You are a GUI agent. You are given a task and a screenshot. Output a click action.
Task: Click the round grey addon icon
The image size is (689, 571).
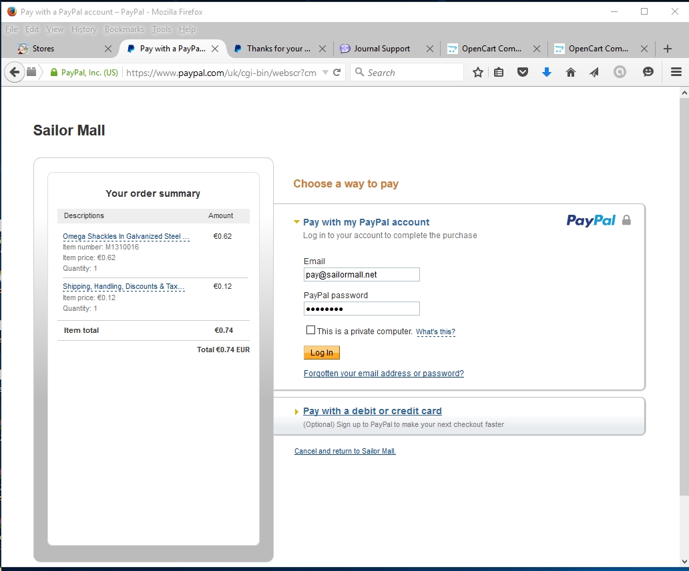620,72
